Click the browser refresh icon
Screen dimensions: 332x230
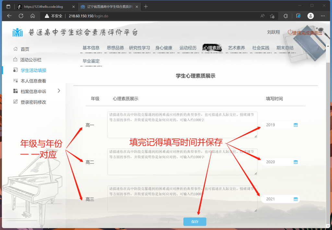click(x=21, y=16)
